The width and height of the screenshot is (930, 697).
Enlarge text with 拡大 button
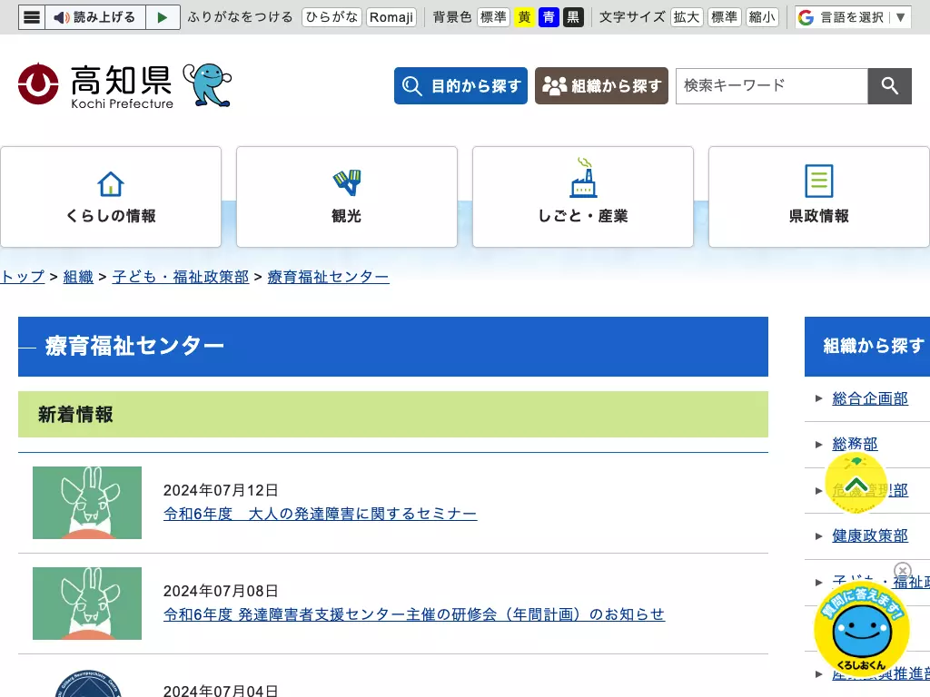point(687,17)
